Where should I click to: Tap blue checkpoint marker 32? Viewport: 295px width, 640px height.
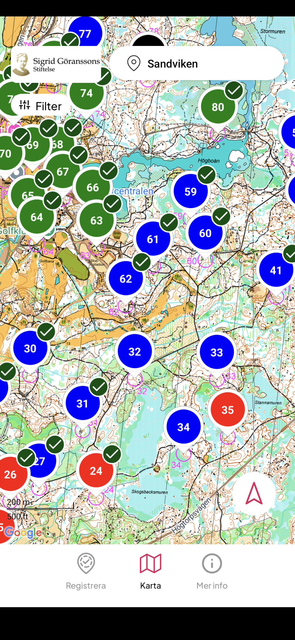pos(135,352)
